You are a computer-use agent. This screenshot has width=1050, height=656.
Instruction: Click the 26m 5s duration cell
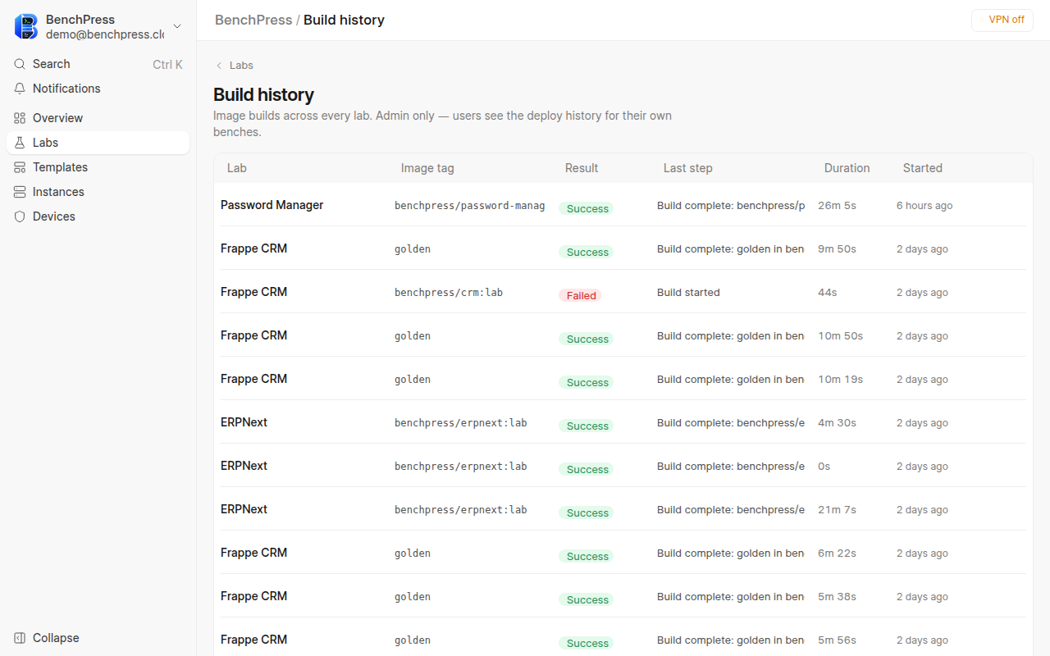coord(837,206)
